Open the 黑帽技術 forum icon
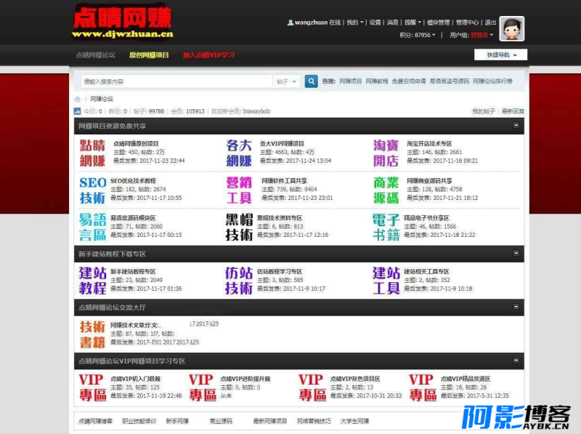 (x=239, y=227)
